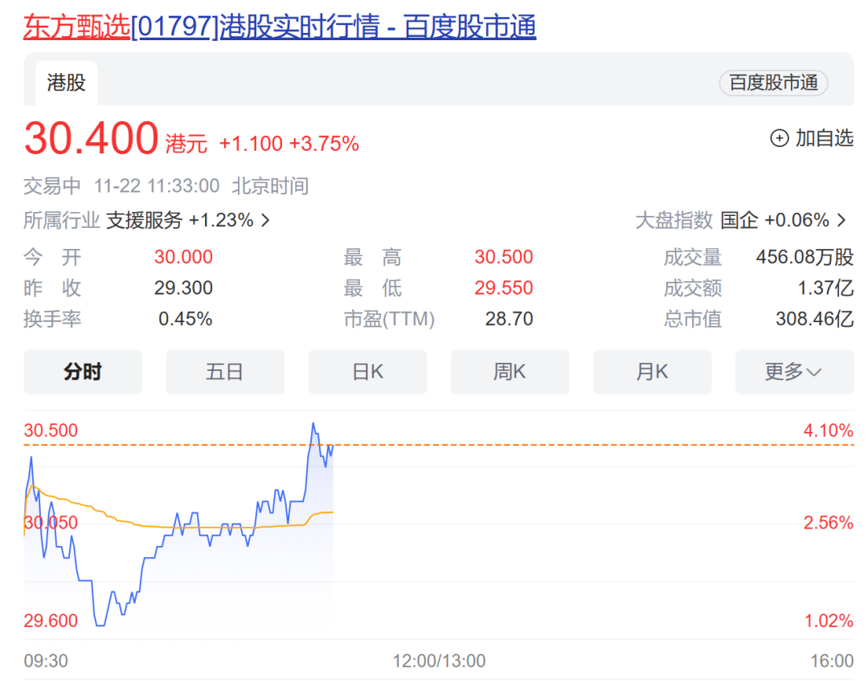Click chart axis label 2.56%

829,523
